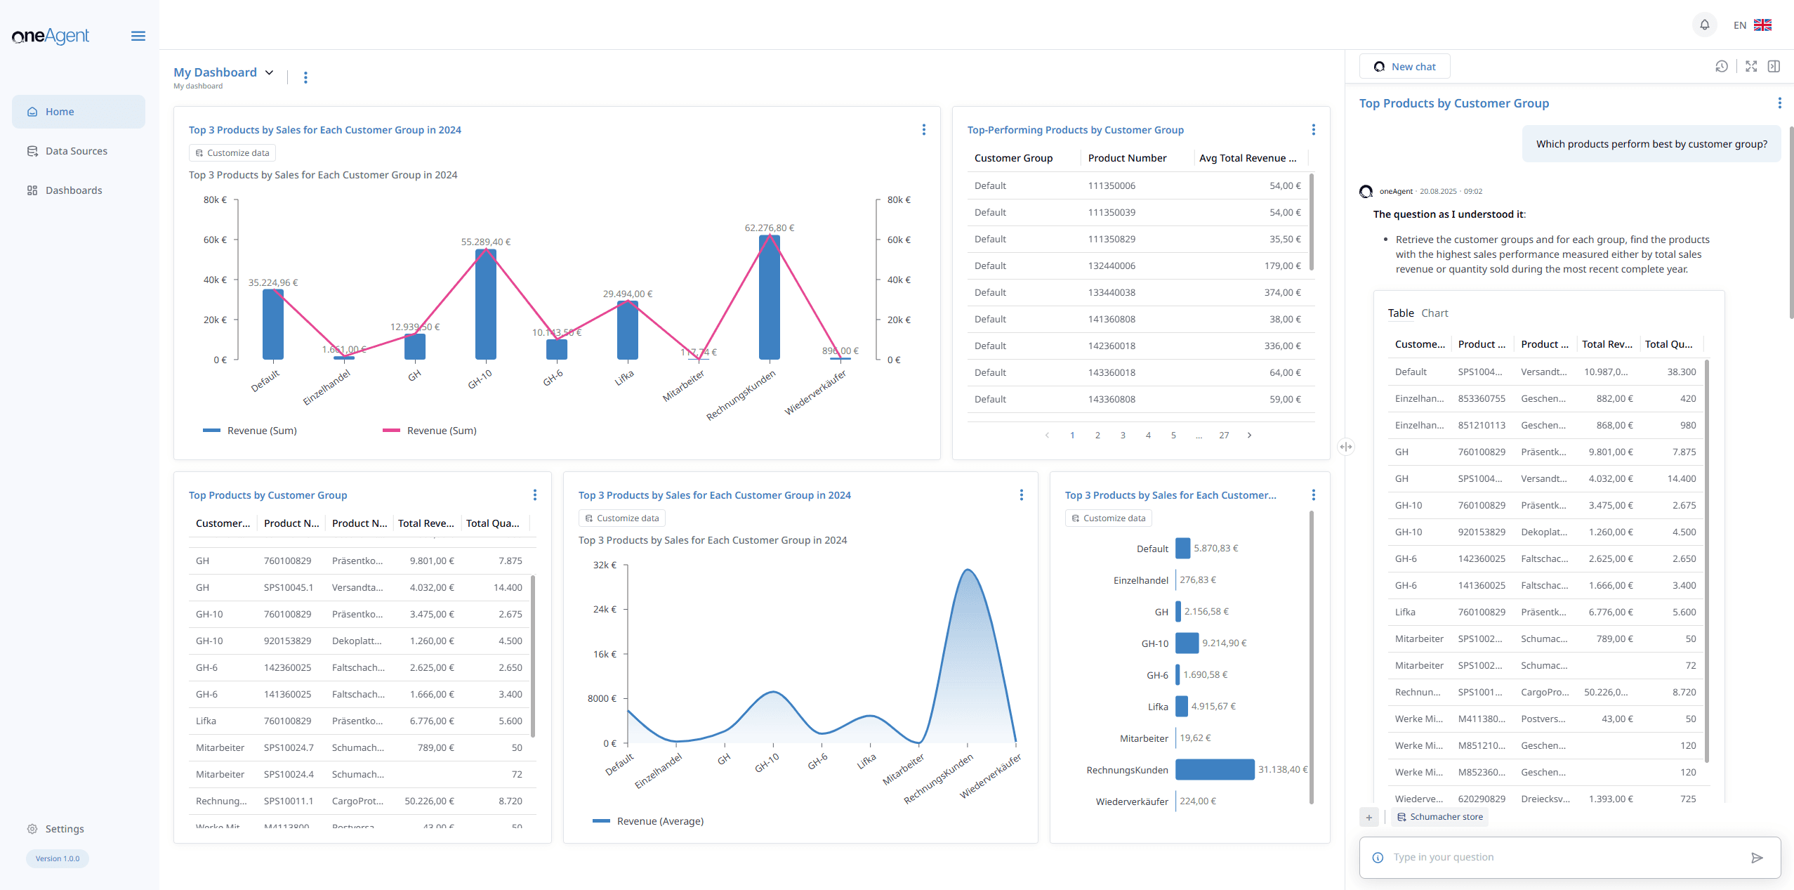
Task: Open My Dashboard three-dot options menu
Action: [305, 77]
